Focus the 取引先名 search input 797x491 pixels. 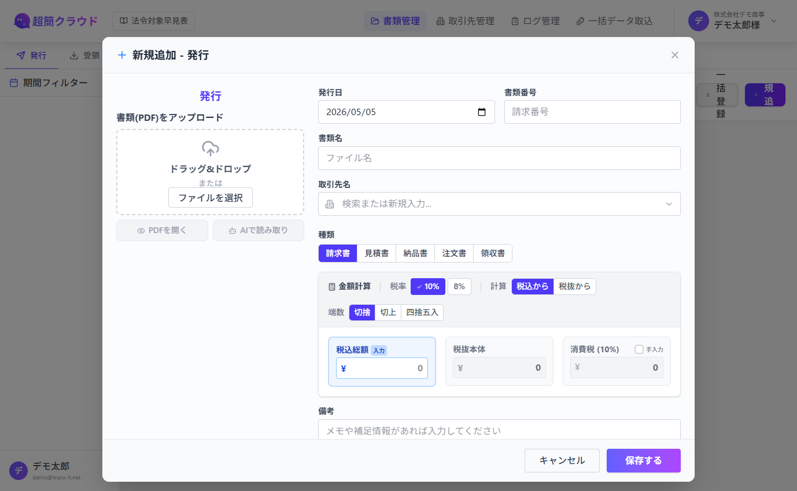499,204
